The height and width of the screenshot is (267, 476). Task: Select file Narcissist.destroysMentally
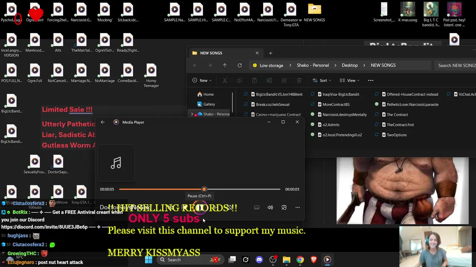tap(344, 115)
